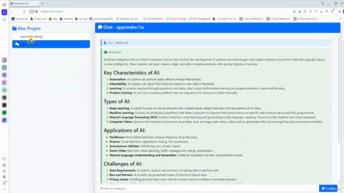
Task: Open the Spotify icon in Opera sidebar
Action: (4, 113)
